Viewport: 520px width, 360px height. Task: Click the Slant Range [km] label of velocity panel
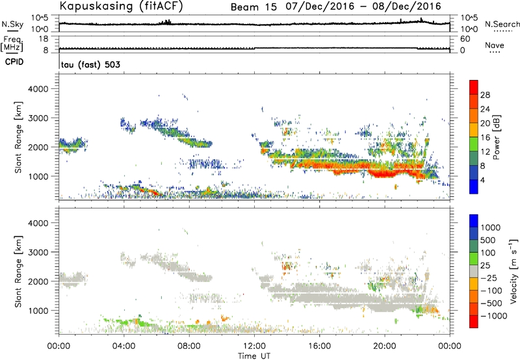(x=18, y=272)
